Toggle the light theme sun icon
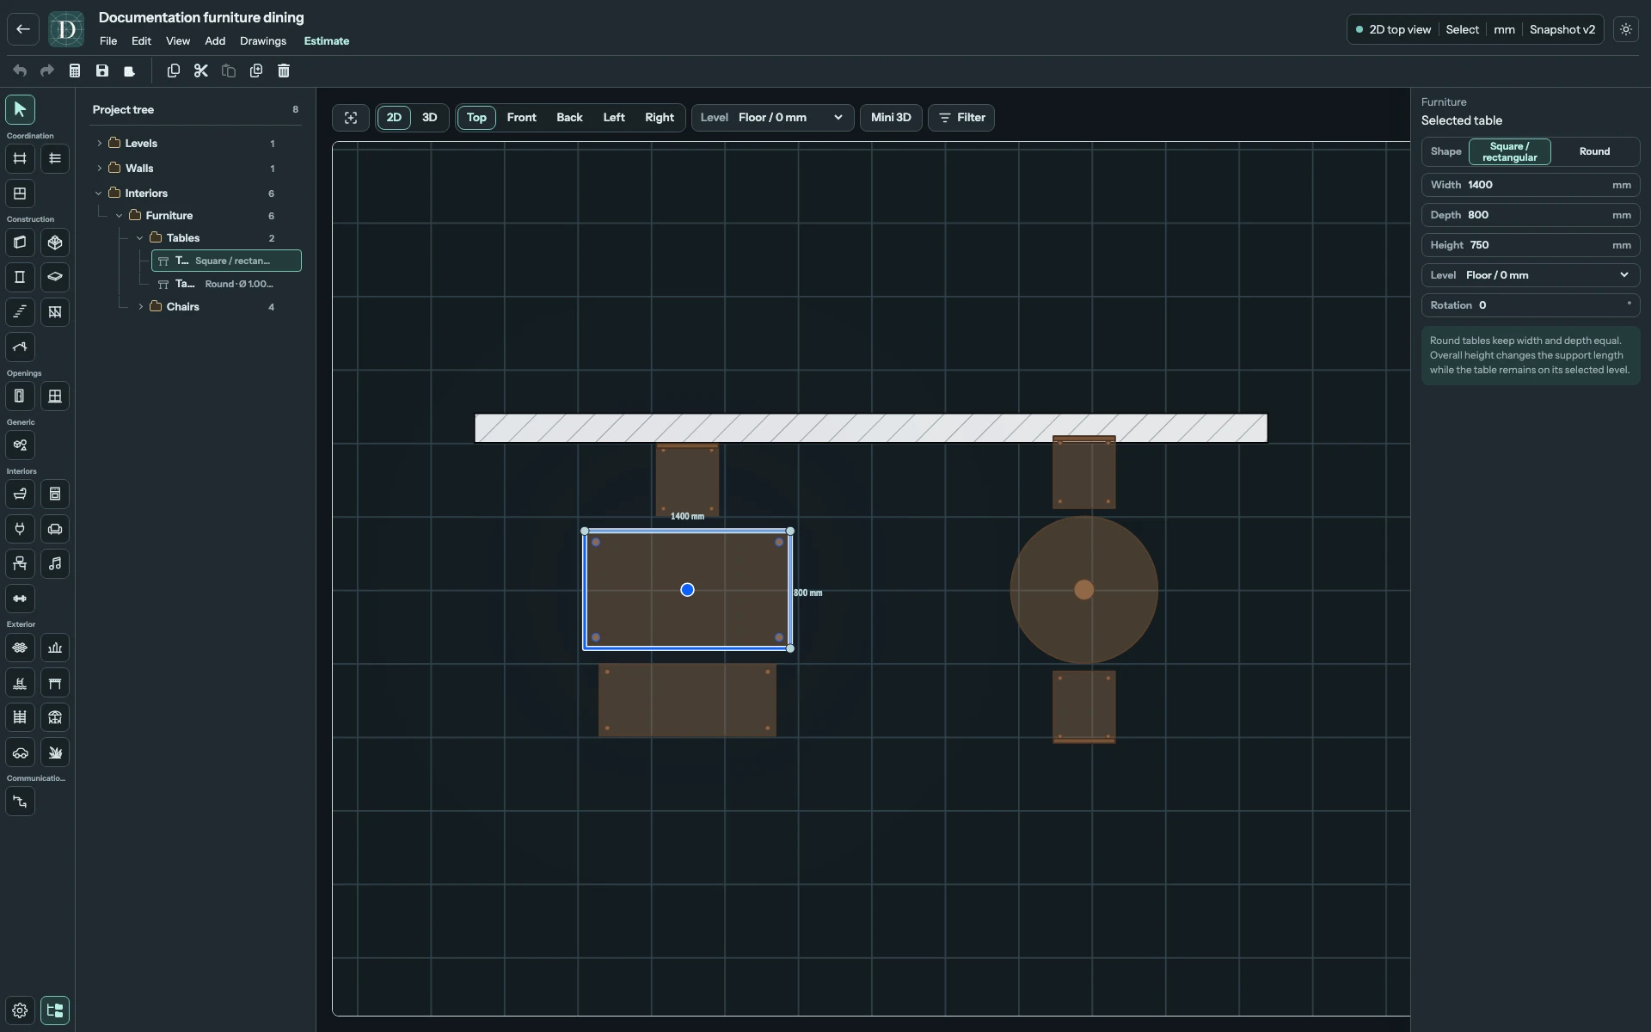 (1626, 29)
